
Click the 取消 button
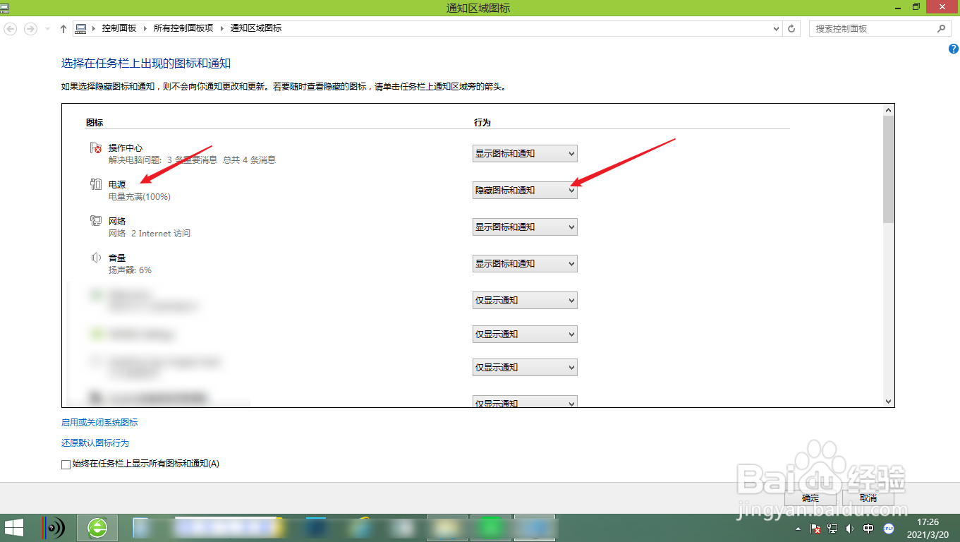(x=868, y=498)
